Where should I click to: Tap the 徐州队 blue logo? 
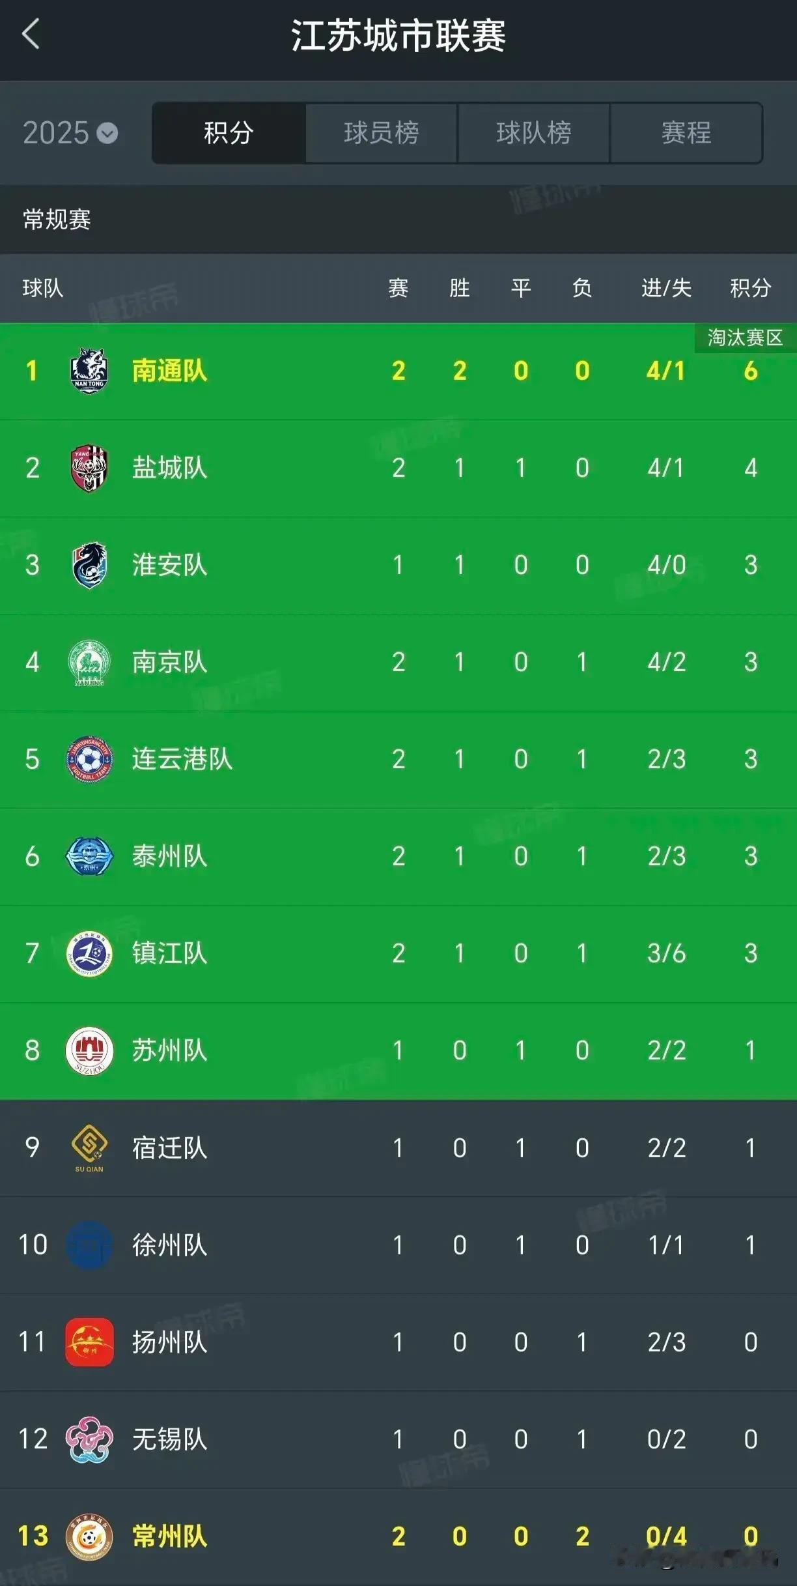[x=89, y=1245]
